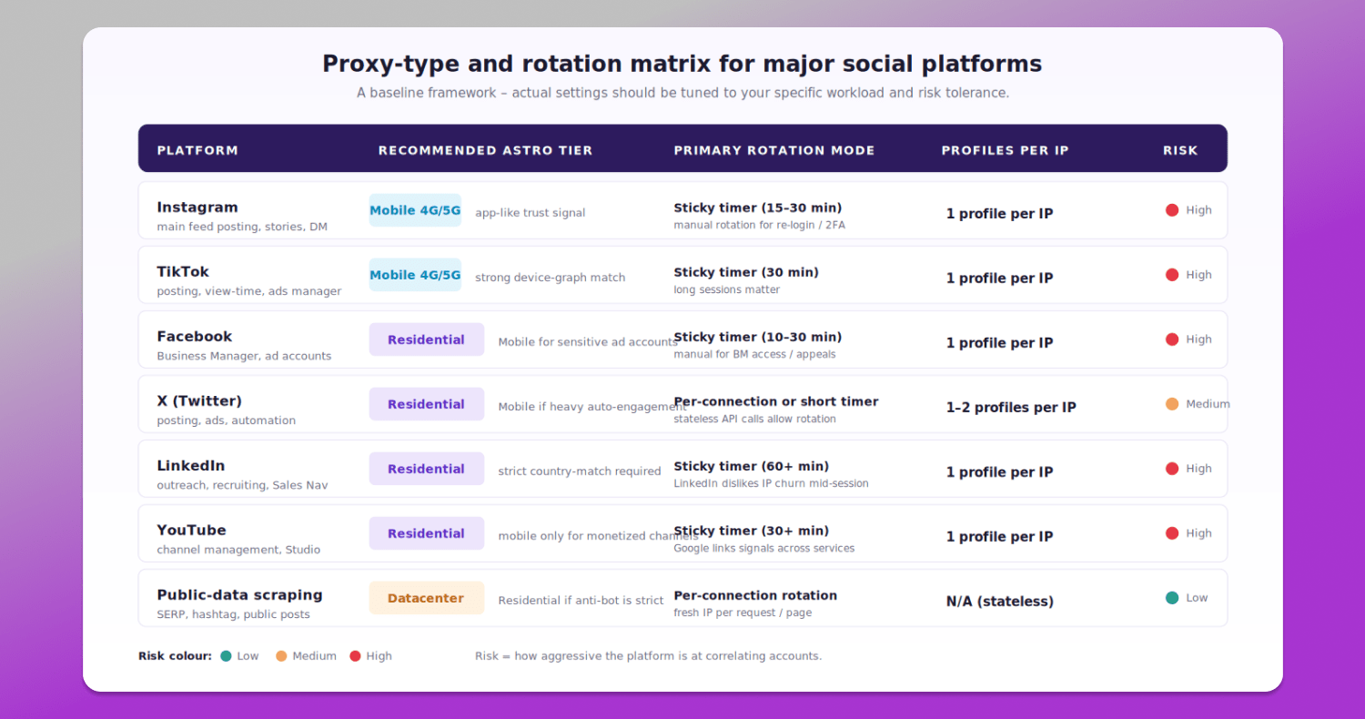Click 'stateless API calls allow rotation' text

tap(754, 419)
